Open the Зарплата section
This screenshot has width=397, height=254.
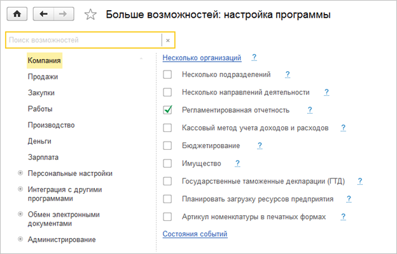(43, 157)
